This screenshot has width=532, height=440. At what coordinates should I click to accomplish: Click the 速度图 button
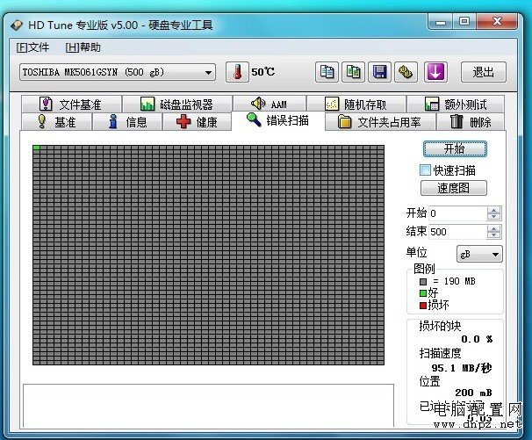click(454, 188)
